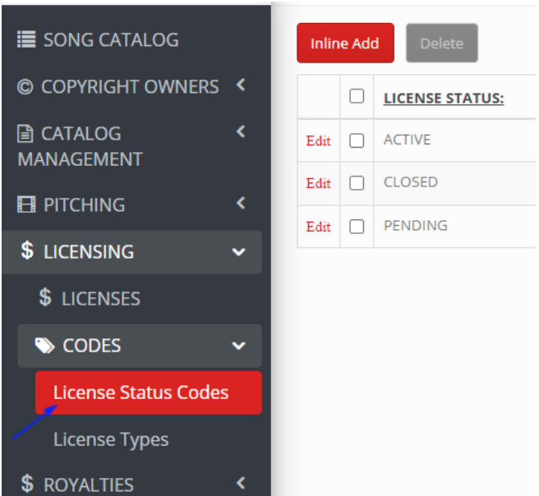Click Edit link for ACTIVE row
Viewport: 539px width, 496px height.
pyautogui.click(x=318, y=141)
